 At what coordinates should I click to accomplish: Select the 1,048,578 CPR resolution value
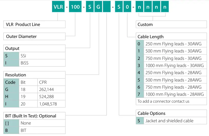[x=51, y=104]
